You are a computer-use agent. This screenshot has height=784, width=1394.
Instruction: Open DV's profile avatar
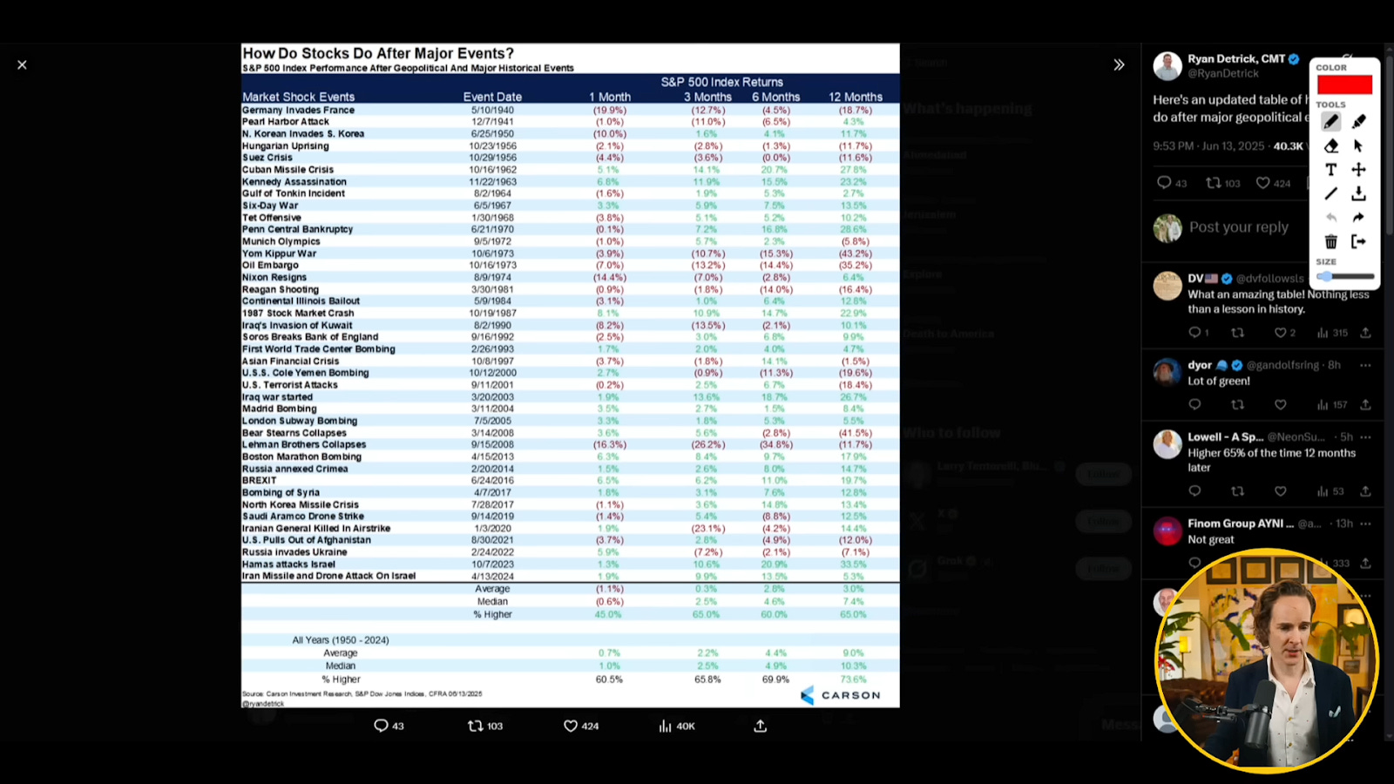click(1167, 286)
